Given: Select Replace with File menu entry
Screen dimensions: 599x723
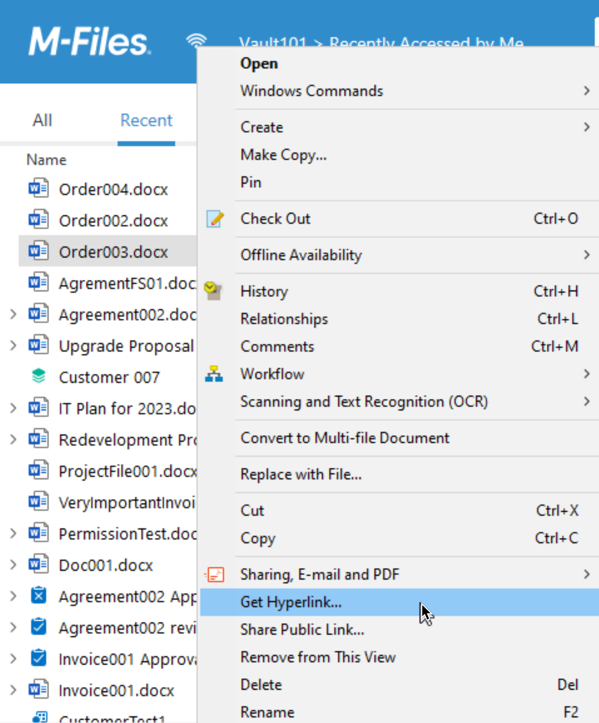Looking at the screenshot, I should [399, 475].
